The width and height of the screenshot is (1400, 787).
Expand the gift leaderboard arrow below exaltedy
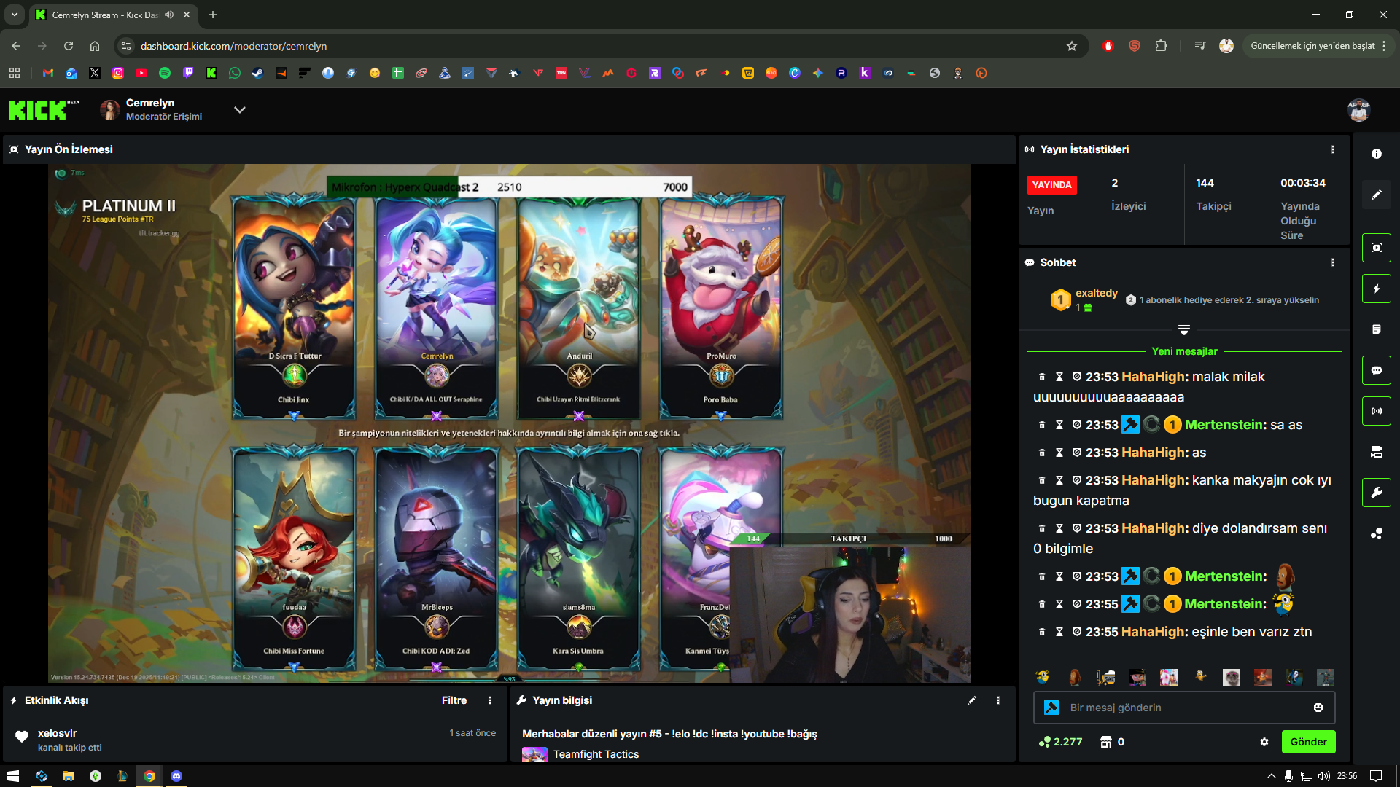click(1184, 330)
